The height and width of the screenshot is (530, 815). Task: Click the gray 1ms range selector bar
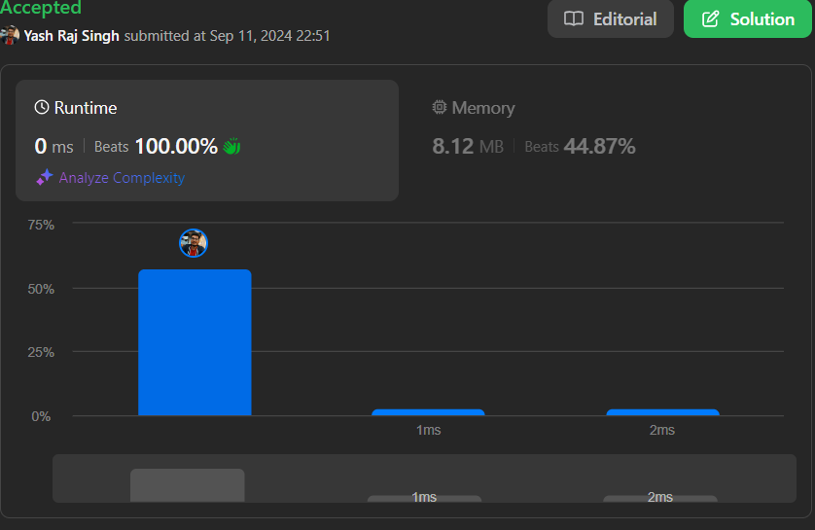(424, 498)
